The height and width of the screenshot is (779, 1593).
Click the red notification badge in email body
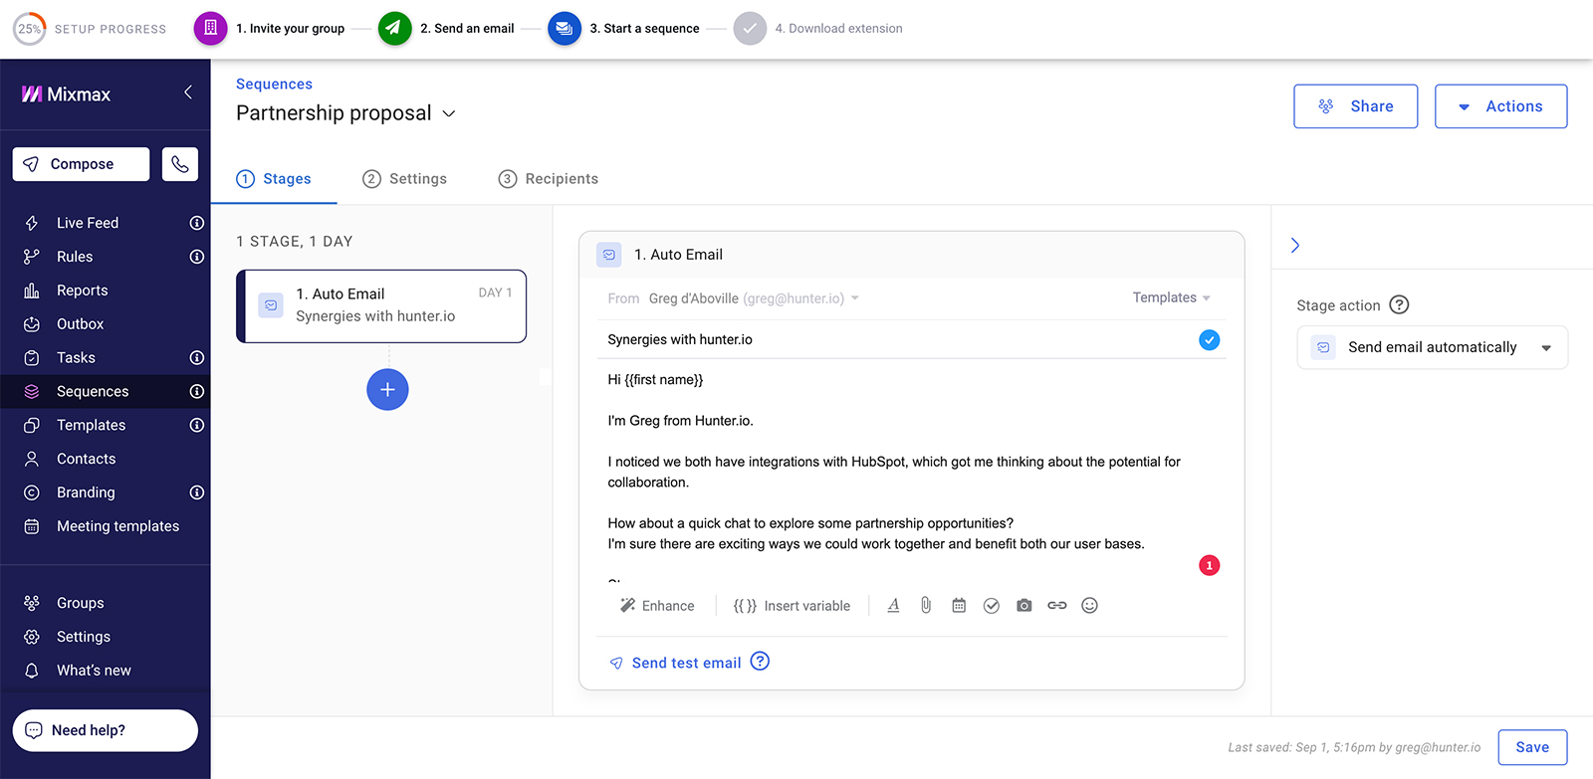coord(1210,565)
